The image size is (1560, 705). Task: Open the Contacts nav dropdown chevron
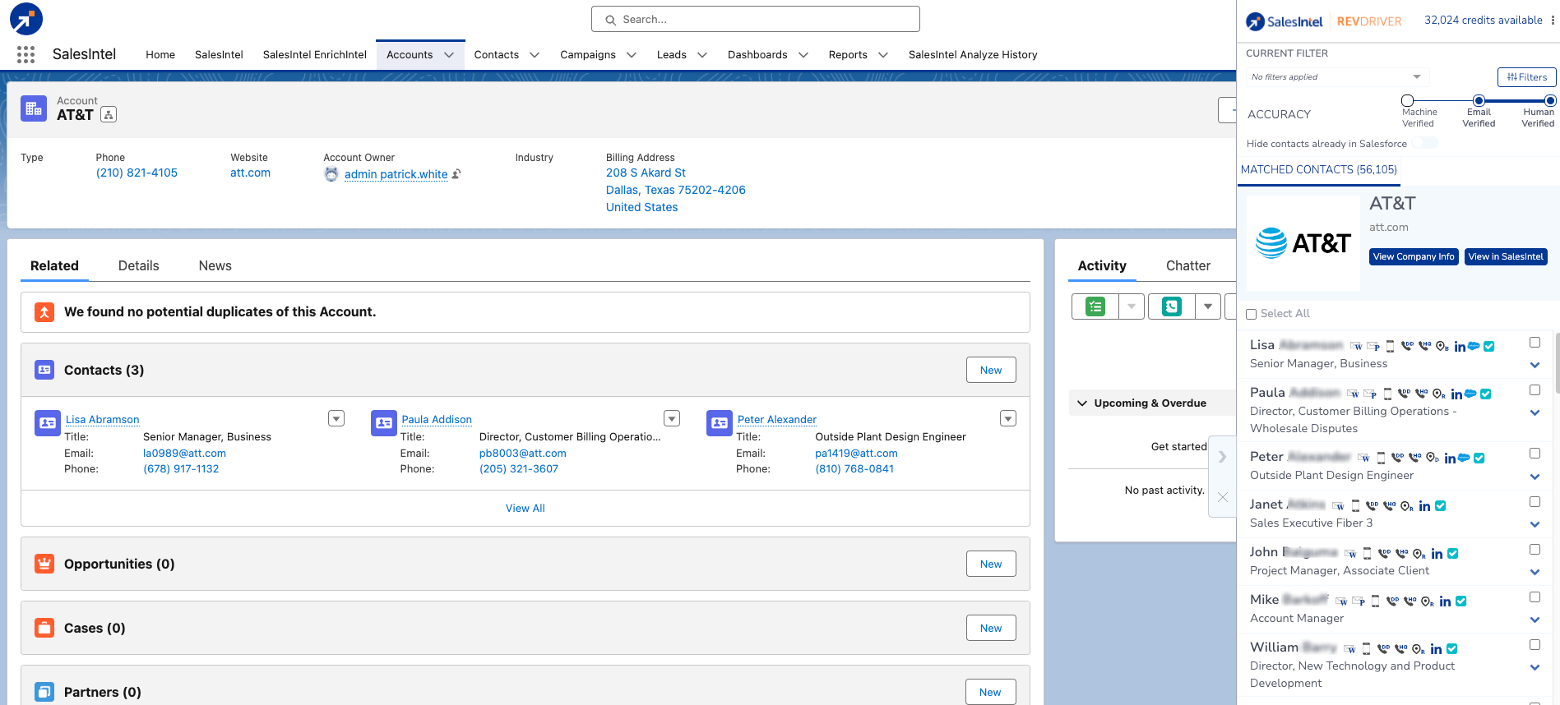point(535,55)
